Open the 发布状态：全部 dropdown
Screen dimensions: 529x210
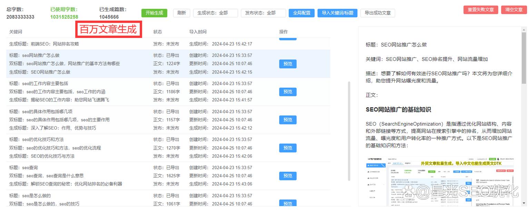(x=263, y=13)
